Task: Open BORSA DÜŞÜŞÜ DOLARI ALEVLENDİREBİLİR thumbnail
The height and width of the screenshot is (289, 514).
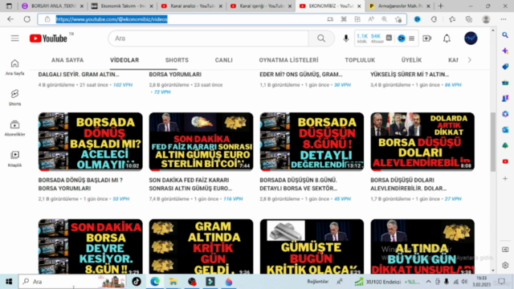Action: click(x=422, y=141)
